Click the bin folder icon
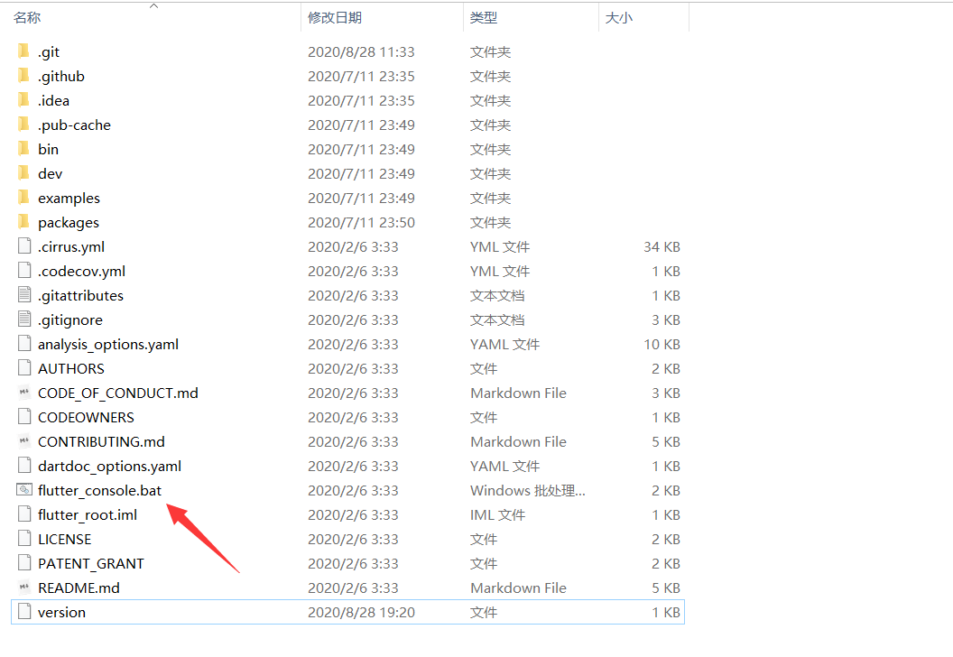Viewport: 953px width, 657px height. click(x=23, y=148)
